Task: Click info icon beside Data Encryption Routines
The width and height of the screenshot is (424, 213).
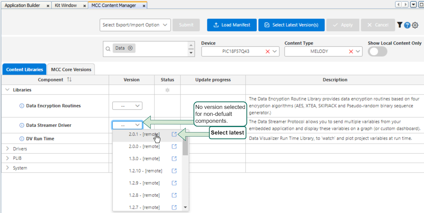Action: [x=22, y=106]
